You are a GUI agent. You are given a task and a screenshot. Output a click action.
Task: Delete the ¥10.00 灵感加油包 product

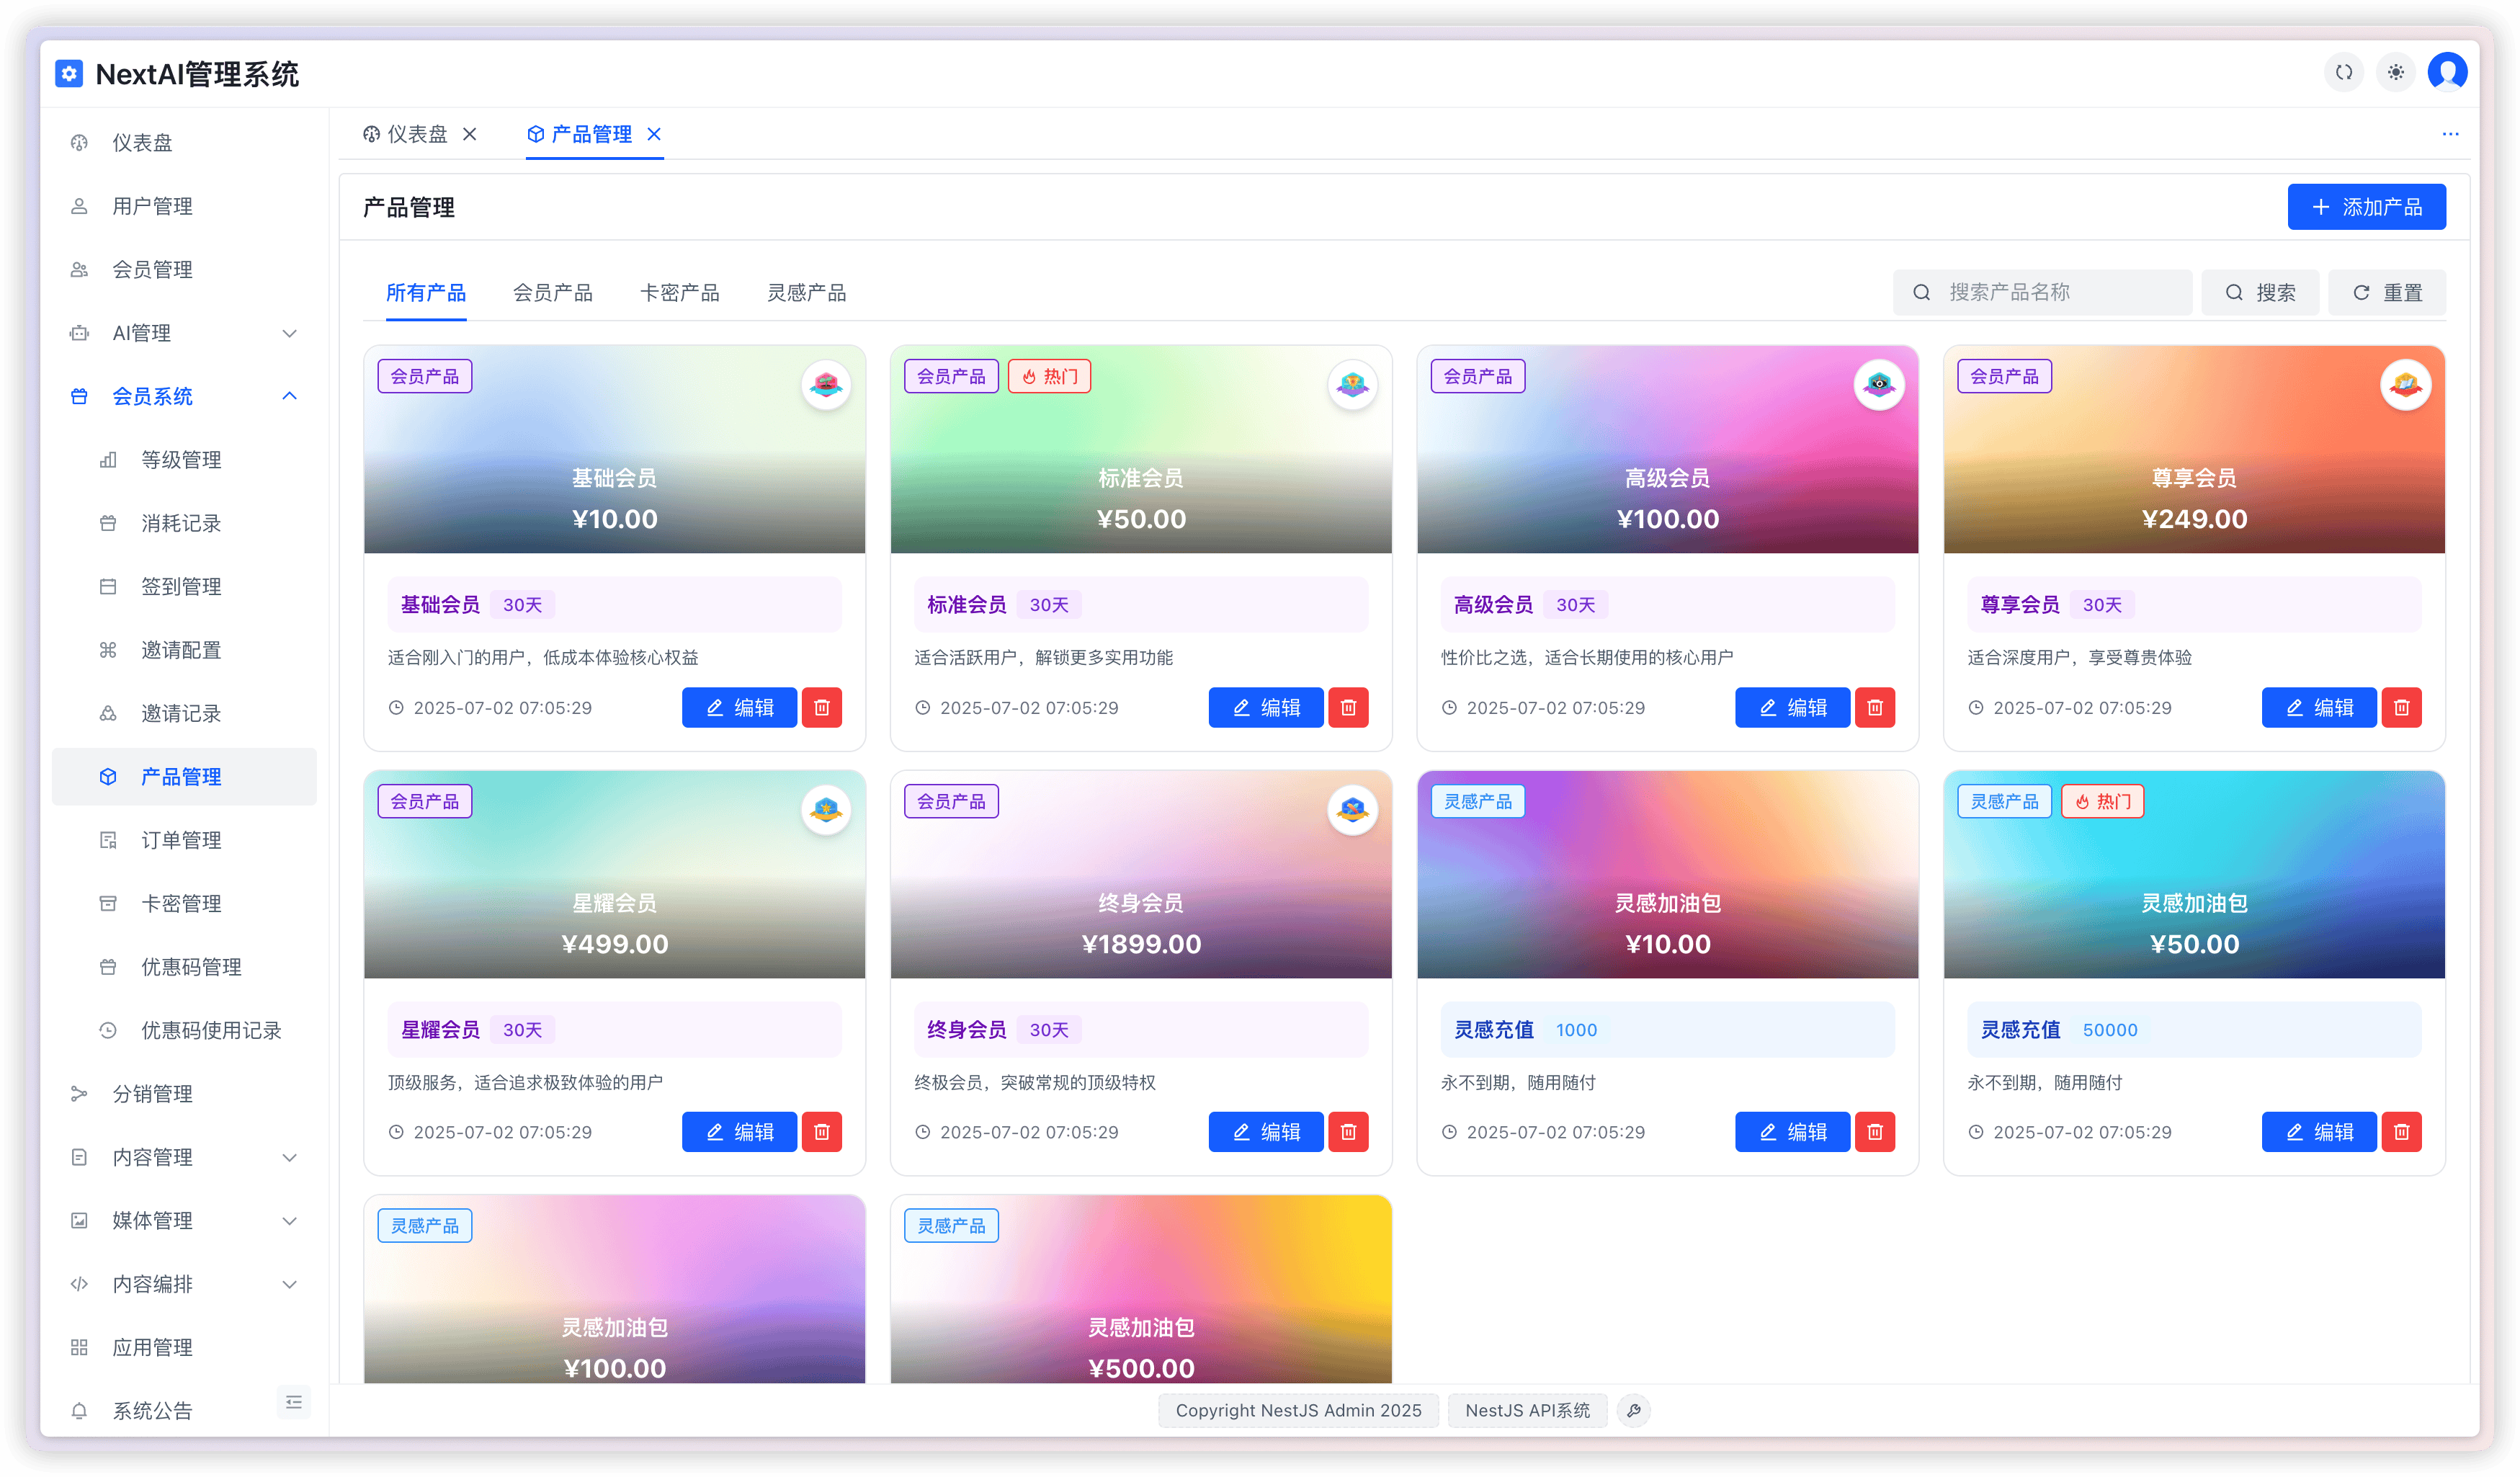pos(1875,1132)
